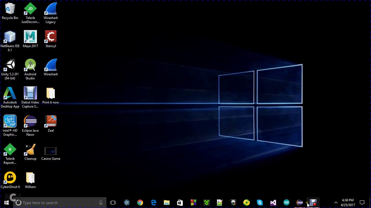Click the Task View button
This screenshot has height=208, width=371.
[113, 203]
